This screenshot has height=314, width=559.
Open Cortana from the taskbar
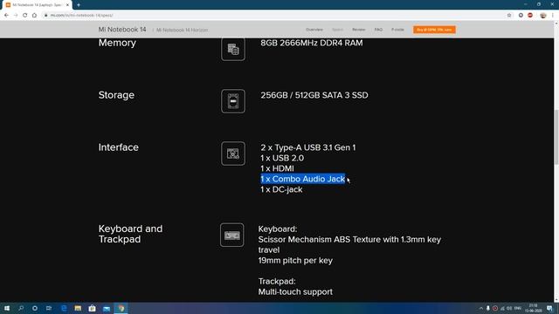pyautogui.click(x=35, y=308)
